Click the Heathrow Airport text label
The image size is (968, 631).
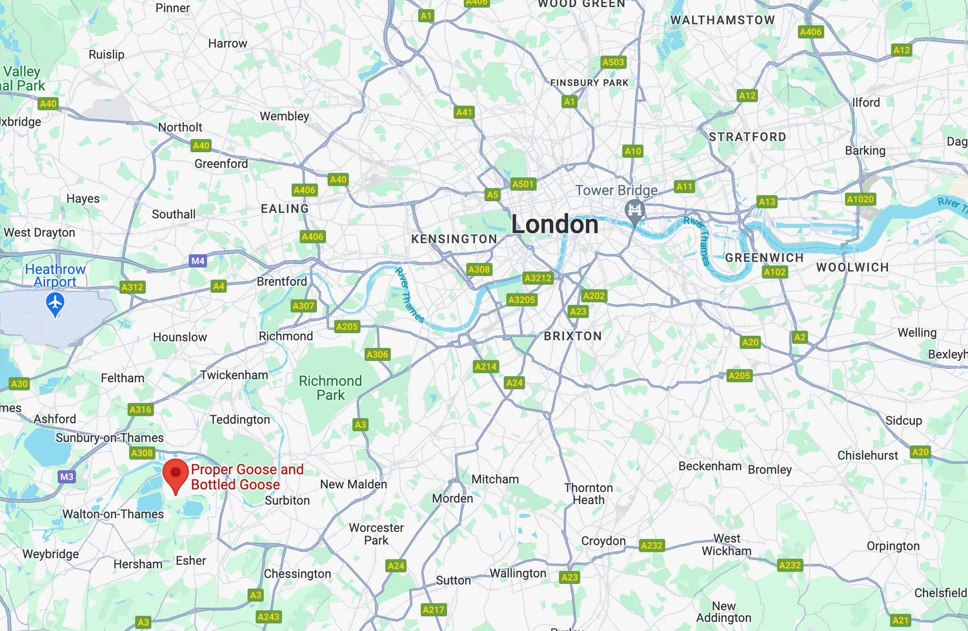click(x=55, y=275)
